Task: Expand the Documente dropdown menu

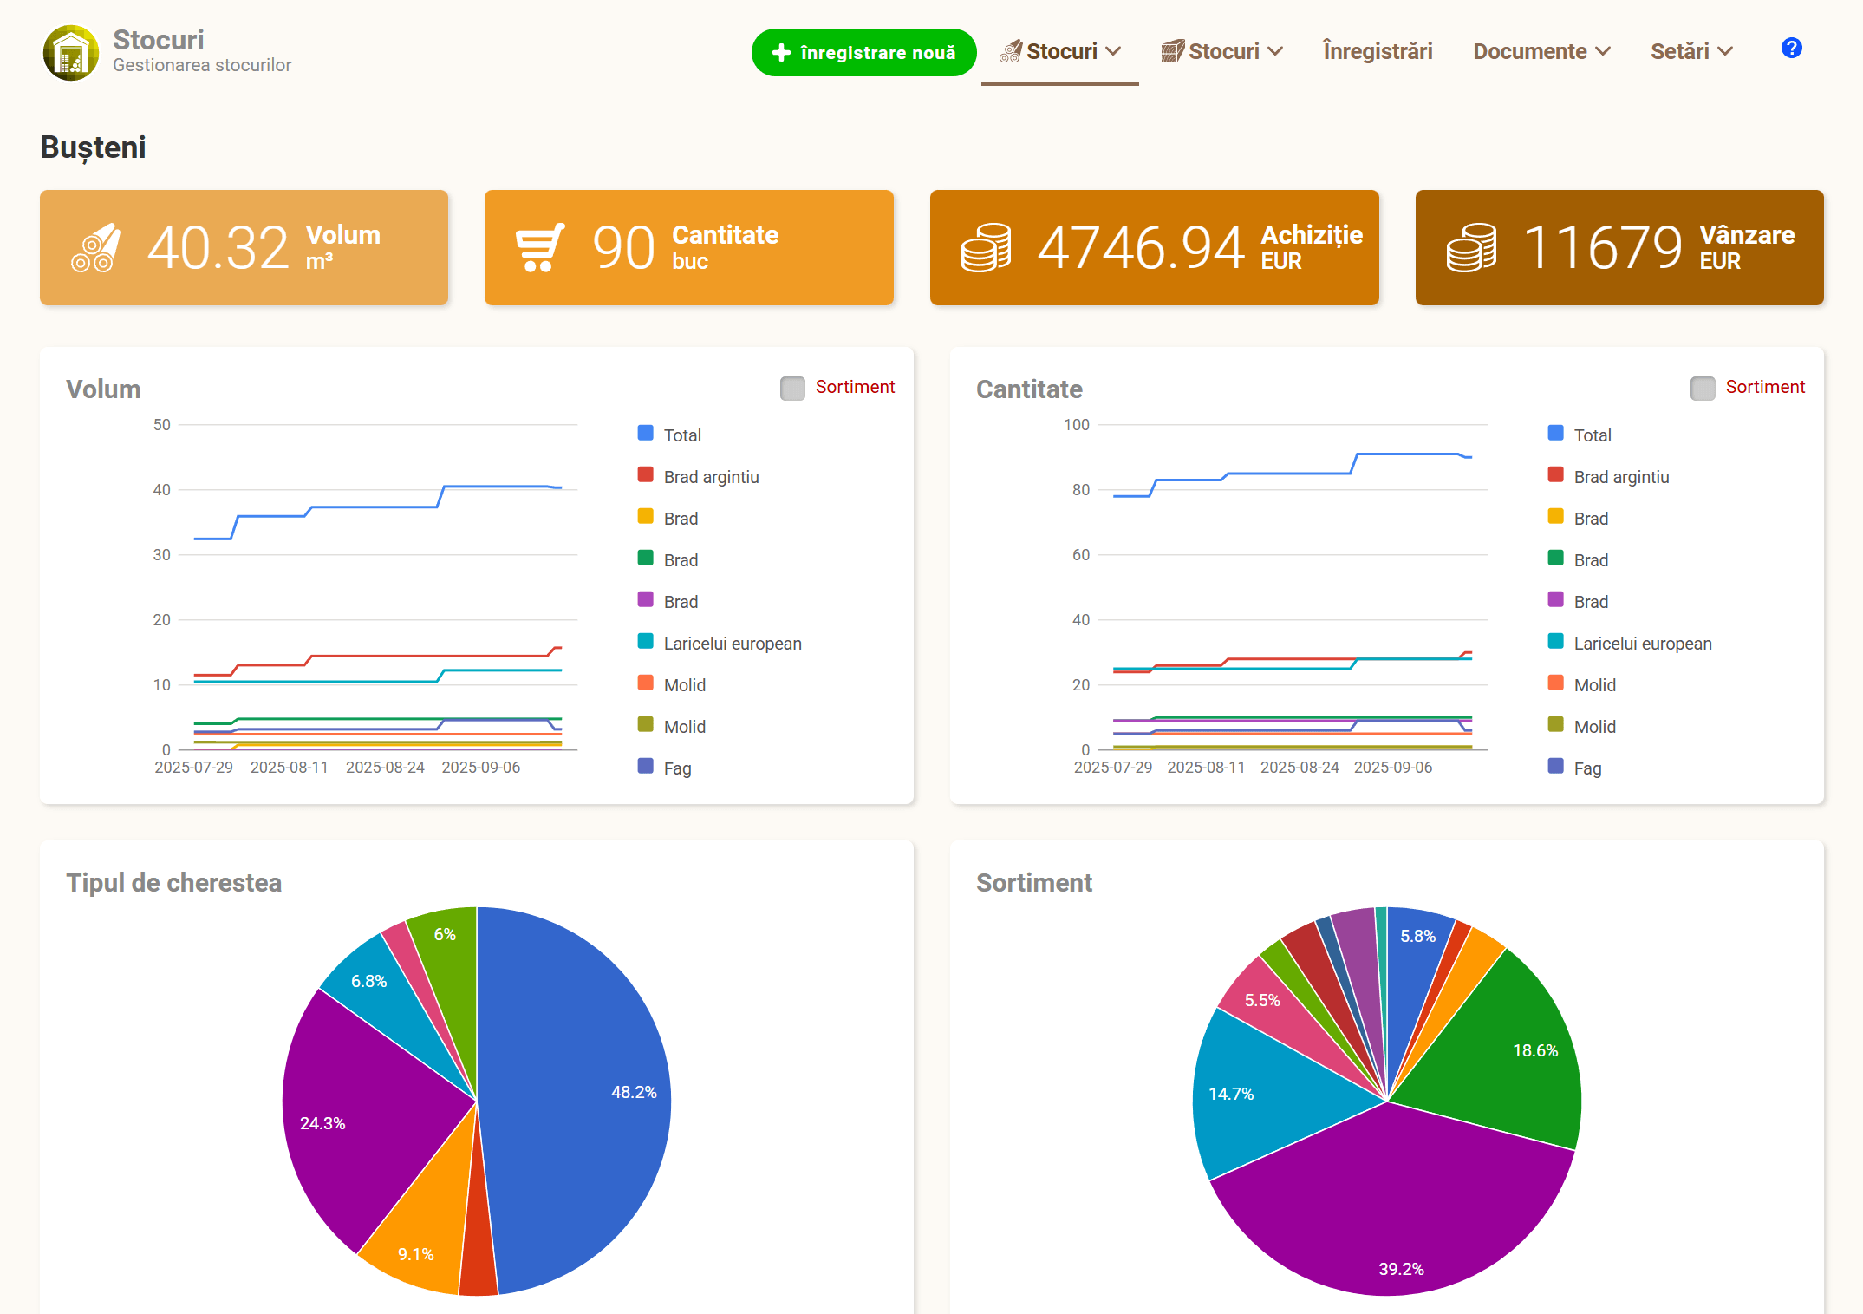Action: pos(1541,52)
